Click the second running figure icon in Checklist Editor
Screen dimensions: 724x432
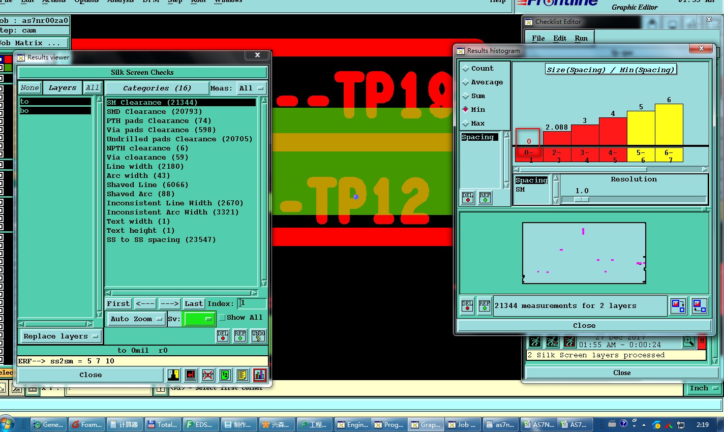(x=552, y=342)
